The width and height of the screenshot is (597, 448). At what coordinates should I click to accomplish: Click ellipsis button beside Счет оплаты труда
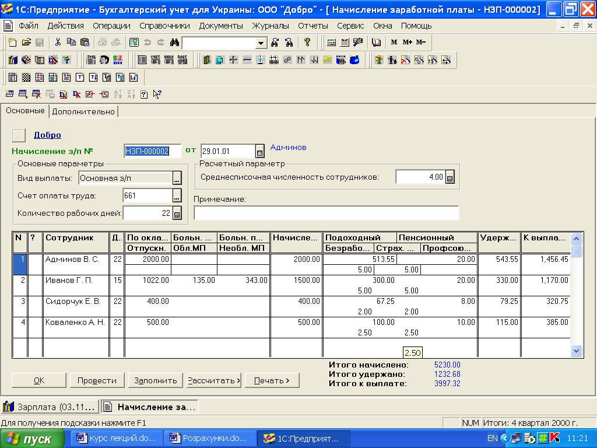(177, 196)
